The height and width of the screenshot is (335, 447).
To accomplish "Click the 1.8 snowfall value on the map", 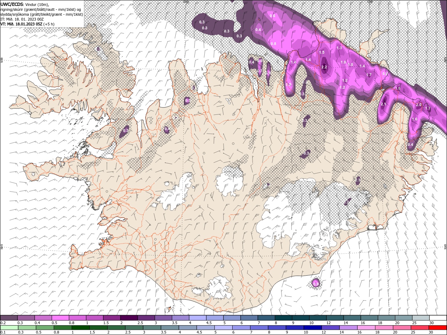I will pyautogui.click(x=397, y=89).
